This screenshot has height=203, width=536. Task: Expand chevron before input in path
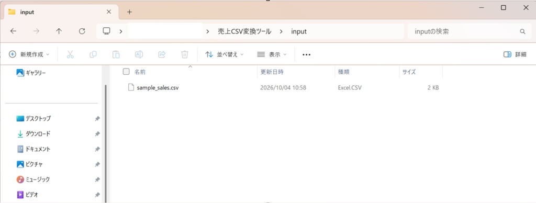[x=281, y=31]
